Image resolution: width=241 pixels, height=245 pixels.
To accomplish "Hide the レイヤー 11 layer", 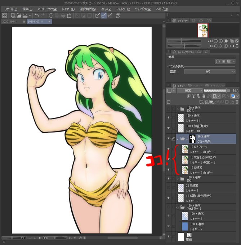I will pyautogui.click(x=169, y=118).
